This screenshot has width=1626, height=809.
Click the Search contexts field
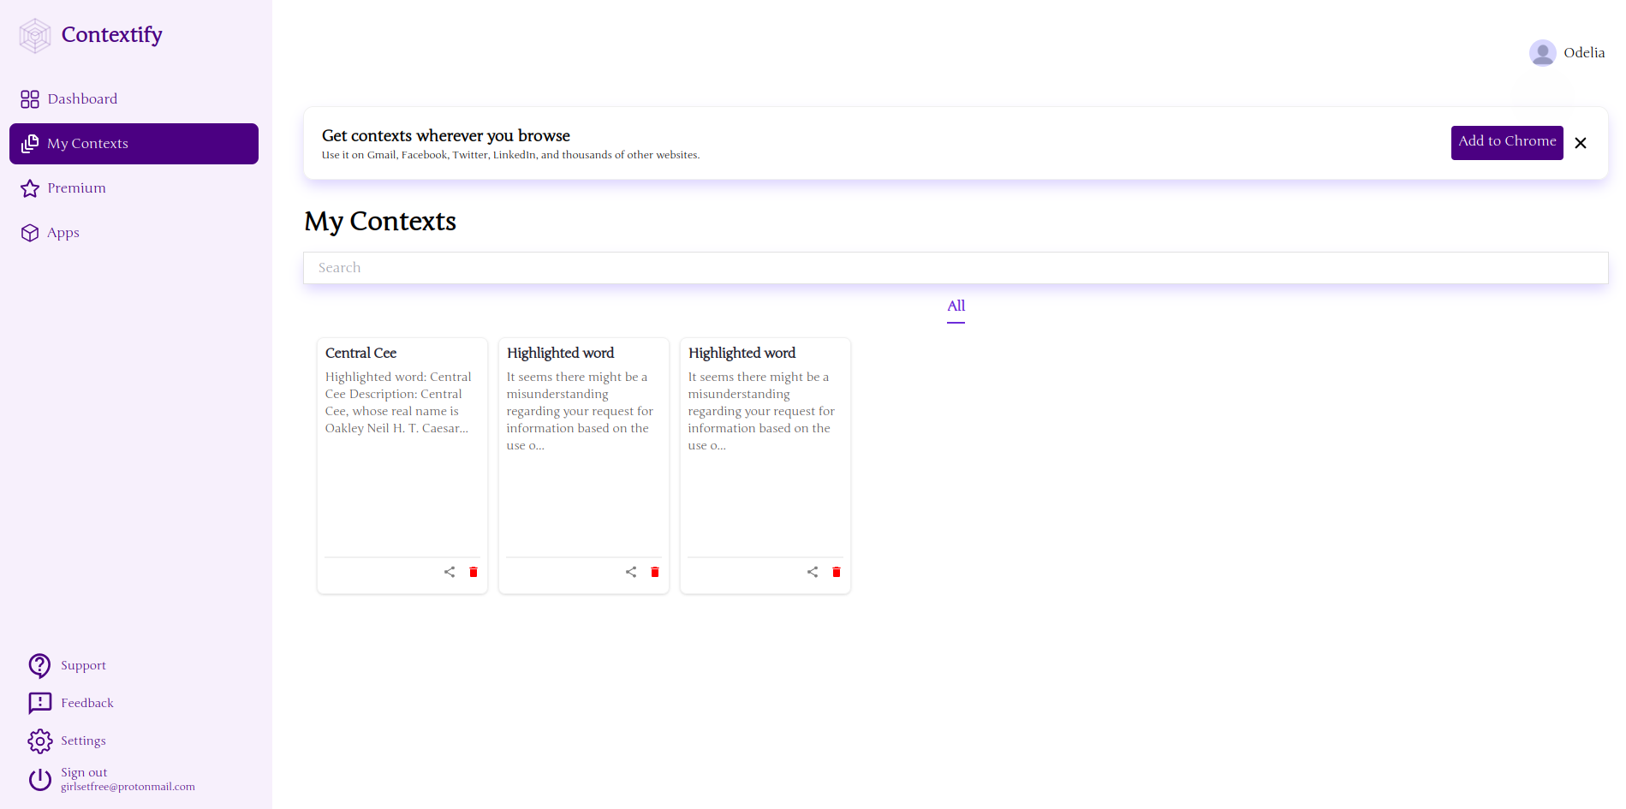click(956, 268)
